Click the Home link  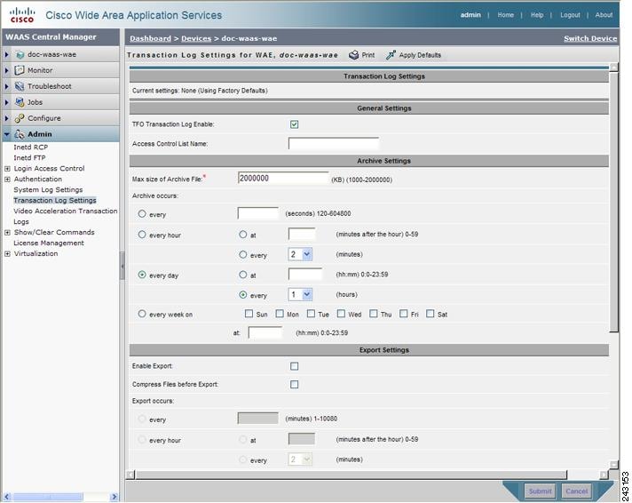505,15
